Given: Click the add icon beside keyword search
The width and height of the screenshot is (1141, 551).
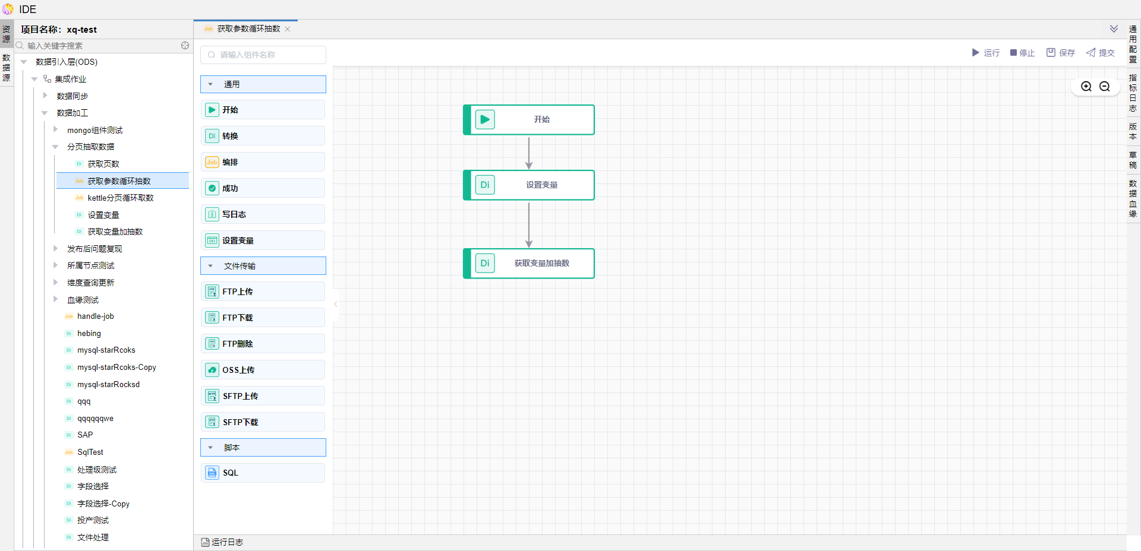Looking at the screenshot, I should [185, 46].
